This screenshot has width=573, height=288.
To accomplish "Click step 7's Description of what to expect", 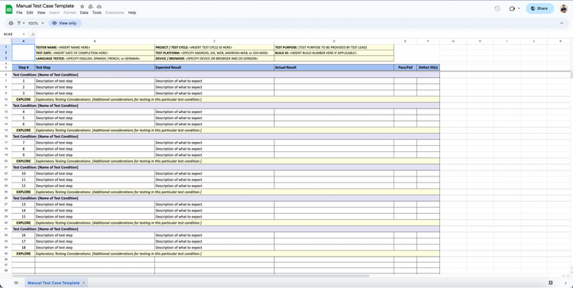I will (214, 143).
